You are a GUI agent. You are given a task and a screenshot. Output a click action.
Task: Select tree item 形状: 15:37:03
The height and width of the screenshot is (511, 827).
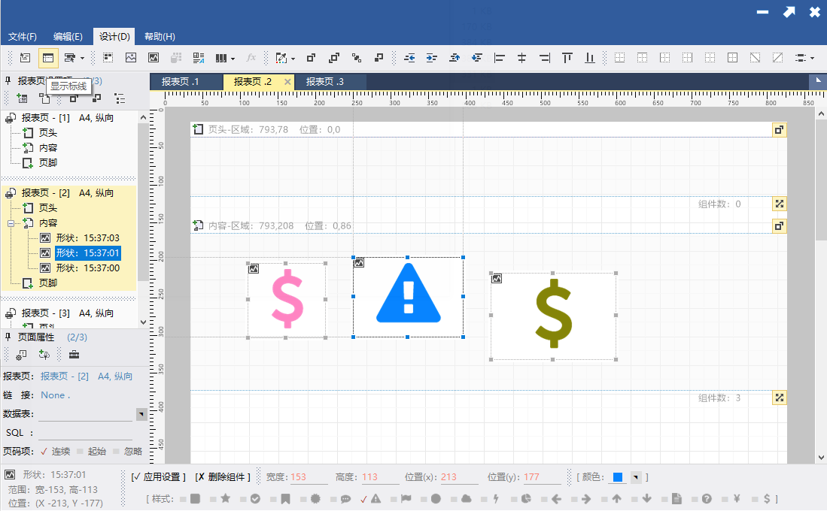point(87,238)
